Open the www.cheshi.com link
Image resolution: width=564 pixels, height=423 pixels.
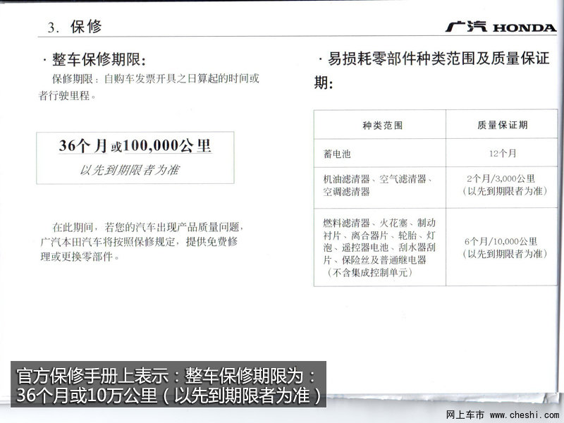click(x=525, y=415)
